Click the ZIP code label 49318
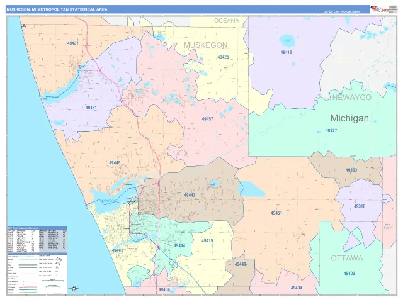 tap(360, 206)
